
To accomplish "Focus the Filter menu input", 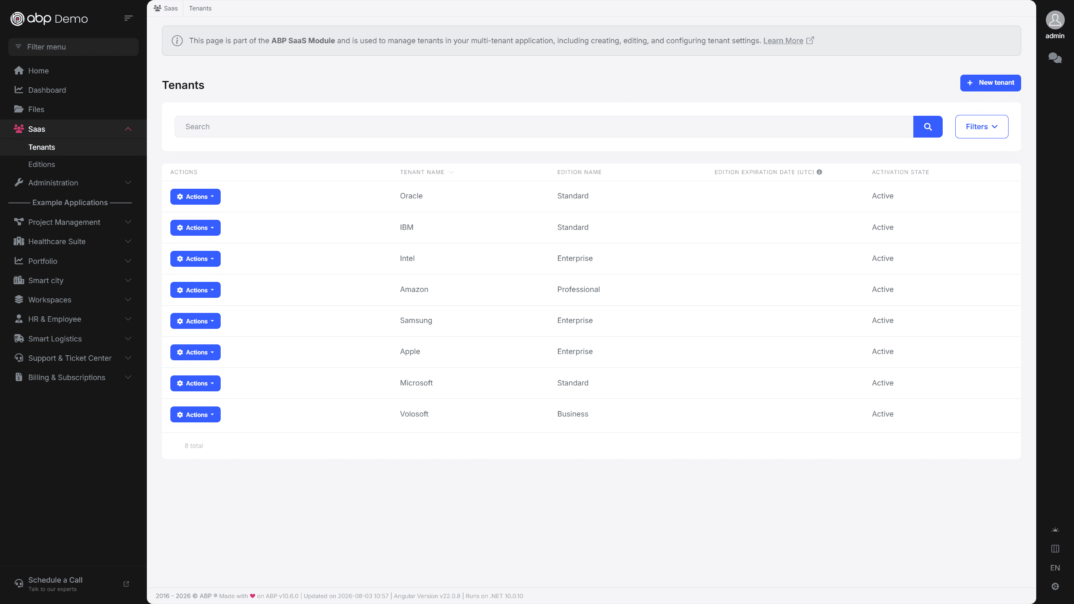I will tap(73, 47).
